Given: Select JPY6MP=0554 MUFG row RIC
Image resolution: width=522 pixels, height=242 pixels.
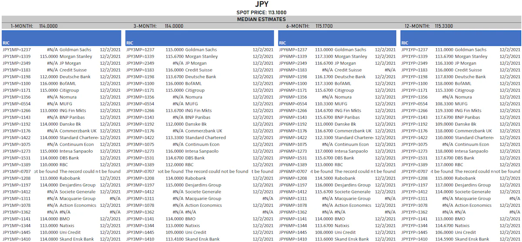Looking at the screenshot, I should pos(293,104).
